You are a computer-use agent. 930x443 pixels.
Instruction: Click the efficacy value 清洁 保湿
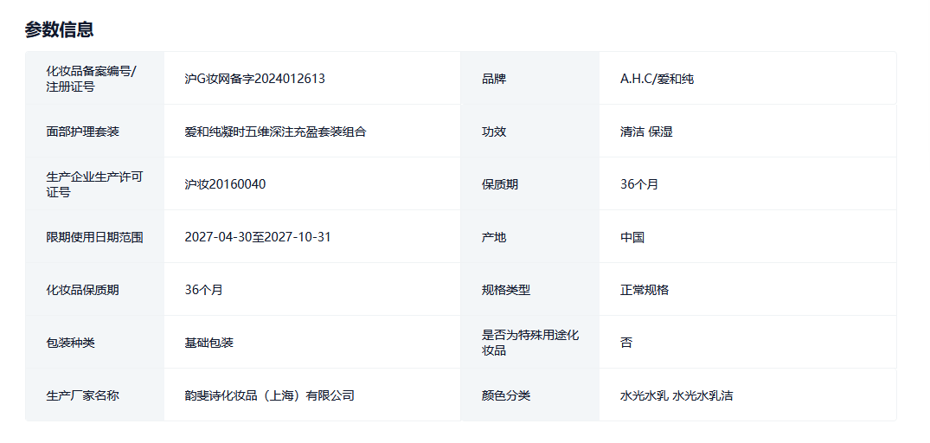(646, 132)
